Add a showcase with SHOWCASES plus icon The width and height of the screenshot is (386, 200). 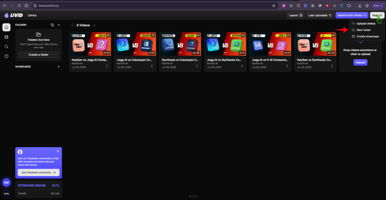pos(58,67)
